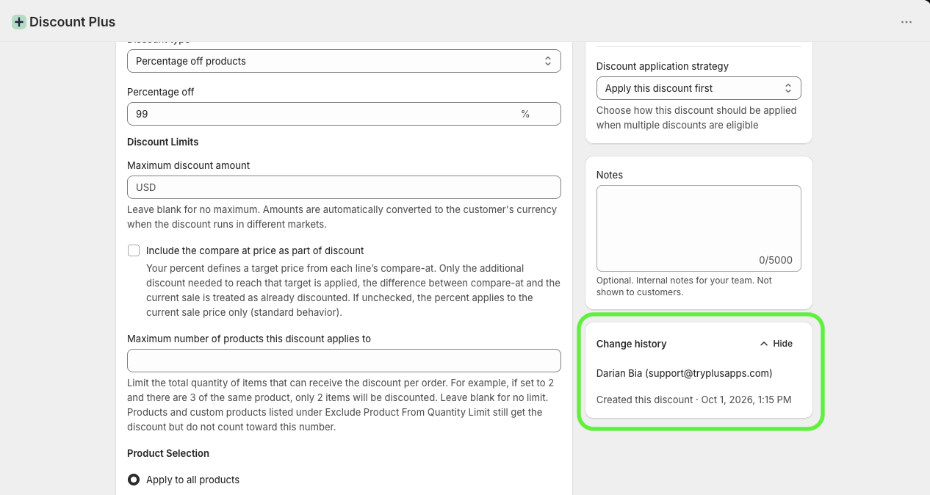The image size is (930, 495).
Task: Collapse Change history with the Hide button
Action: (x=776, y=344)
